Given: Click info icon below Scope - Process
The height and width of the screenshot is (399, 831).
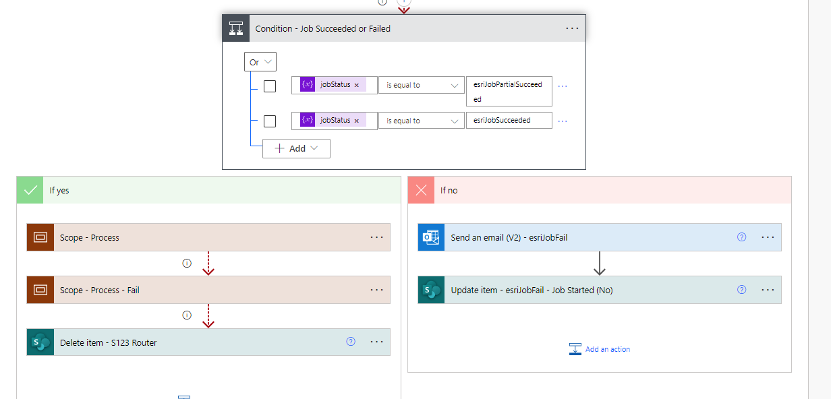Looking at the screenshot, I should click(x=187, y=263).
